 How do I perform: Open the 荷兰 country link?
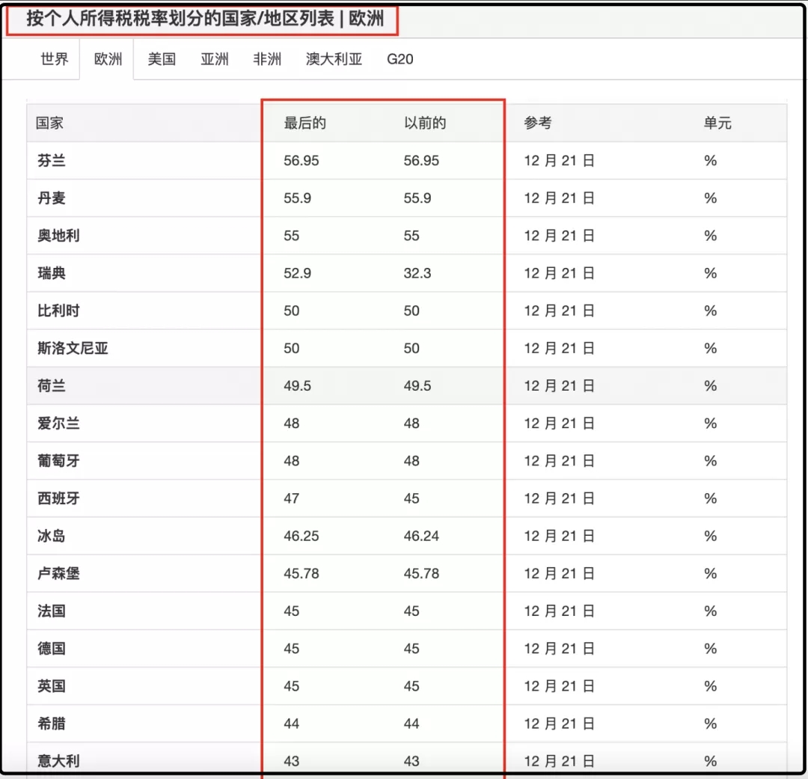coord(52,386)
